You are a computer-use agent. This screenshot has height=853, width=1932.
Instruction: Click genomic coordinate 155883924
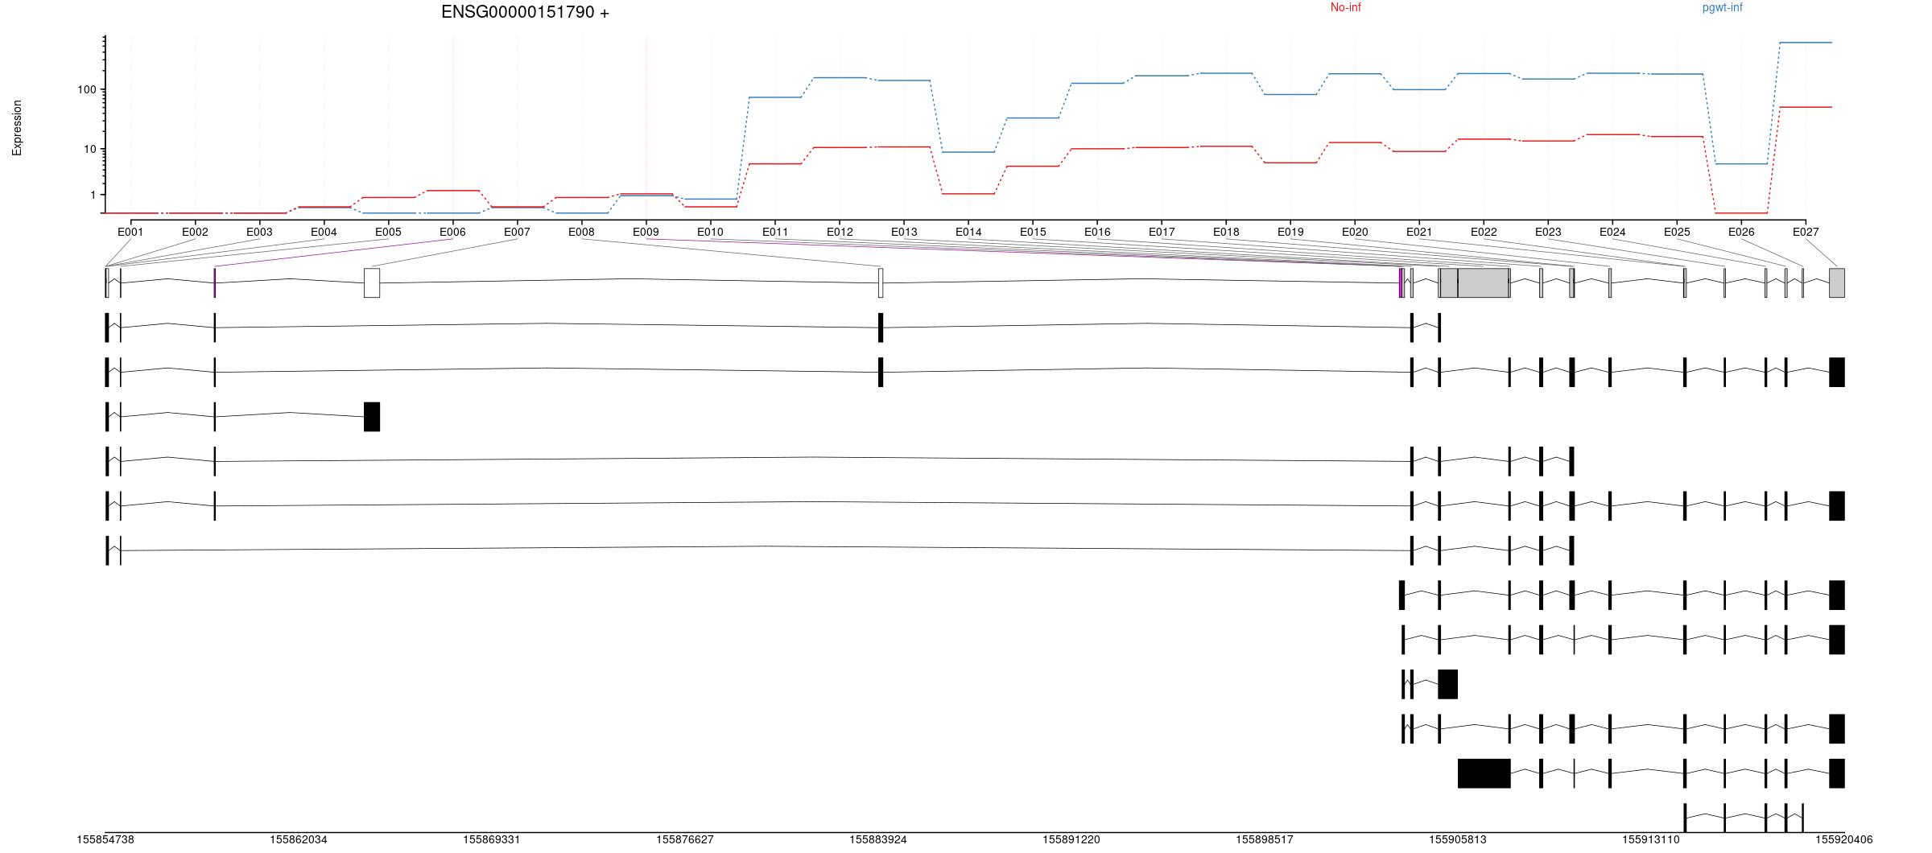(878, 839)
